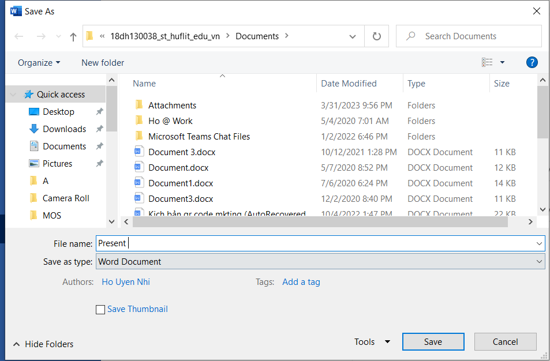This screenshot has width=550, height=361.
Task: Open the Organize menu
Action: click(39, 63)
